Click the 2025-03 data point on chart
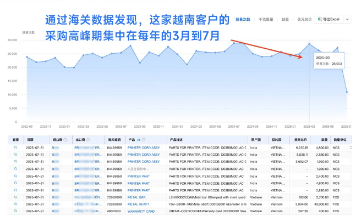This screenshot has width=356, height=216. [x=309, y=44]
